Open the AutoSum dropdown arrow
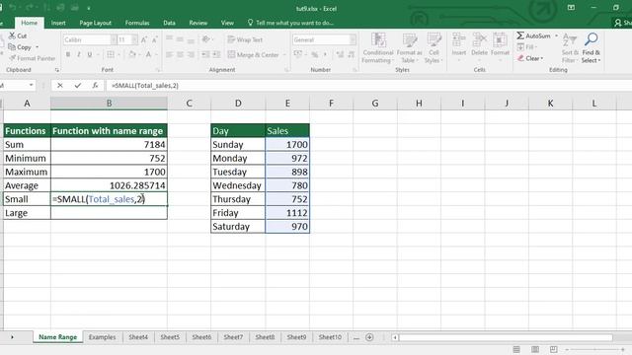 click(556, 35)
